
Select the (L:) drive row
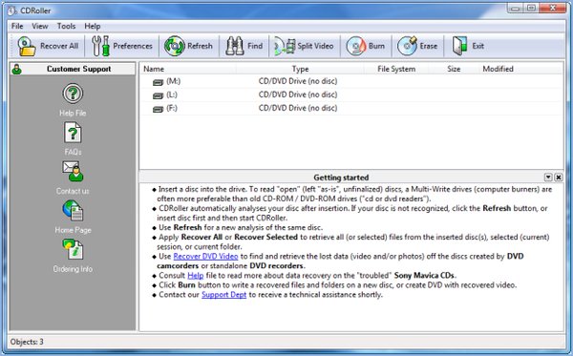coord(351,94)
